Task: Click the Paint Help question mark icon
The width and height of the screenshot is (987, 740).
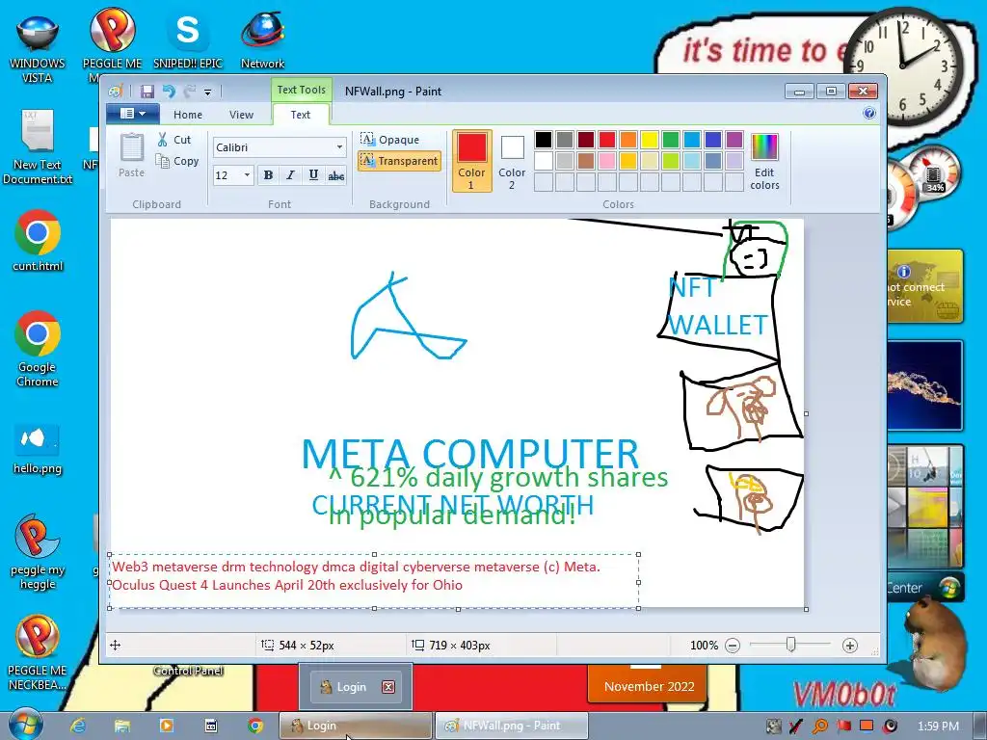Action: [x=869, y=114]
